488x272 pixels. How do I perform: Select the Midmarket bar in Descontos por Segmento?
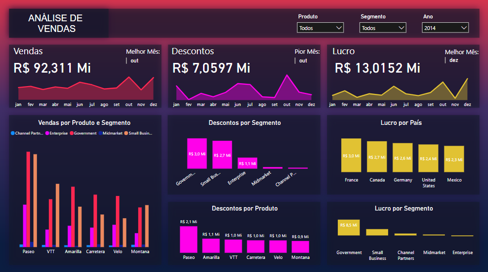[x=273, y=168]
